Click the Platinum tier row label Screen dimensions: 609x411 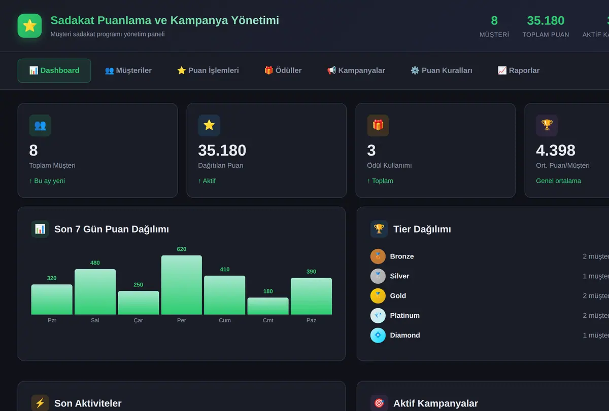point(405,316)
